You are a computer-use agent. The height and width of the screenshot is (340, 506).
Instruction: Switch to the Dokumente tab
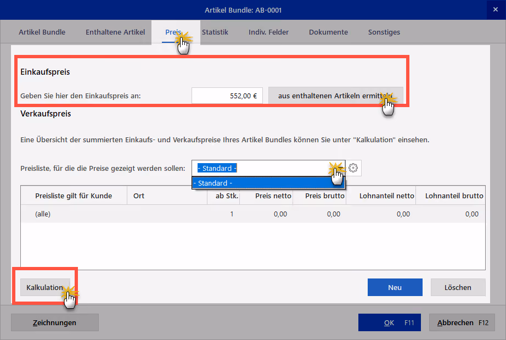tap(329, 32)
